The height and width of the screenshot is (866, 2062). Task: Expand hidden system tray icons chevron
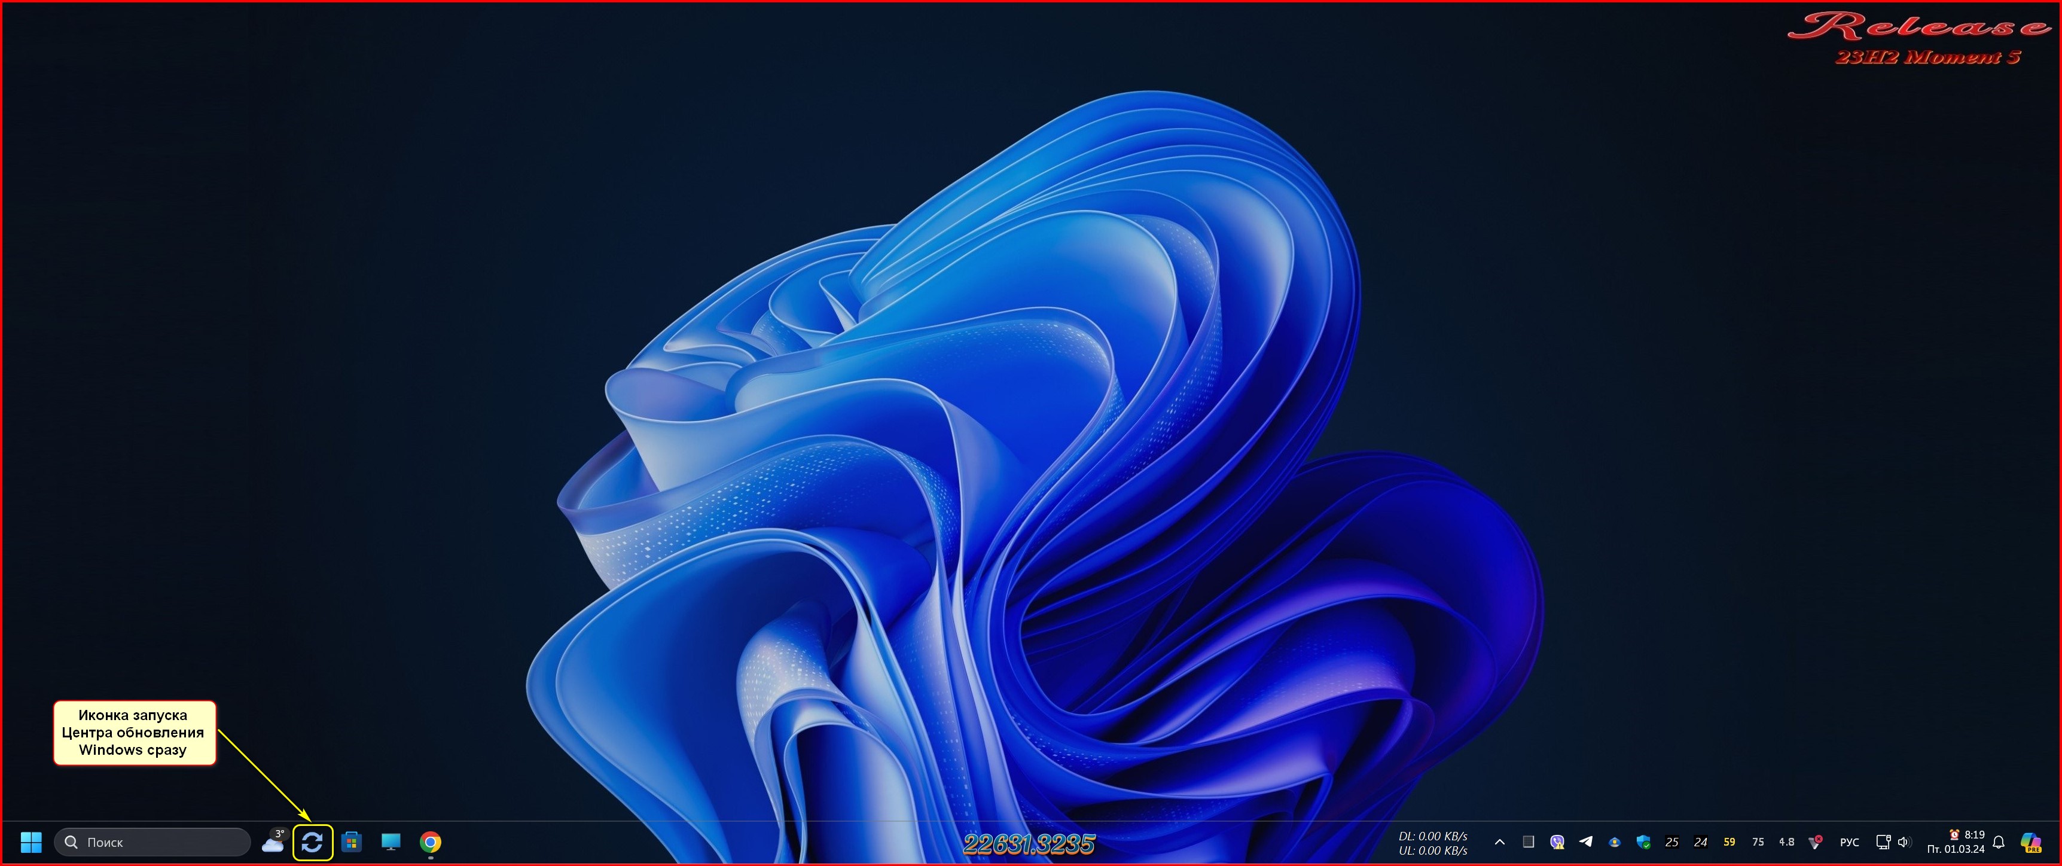[1499, 842]
